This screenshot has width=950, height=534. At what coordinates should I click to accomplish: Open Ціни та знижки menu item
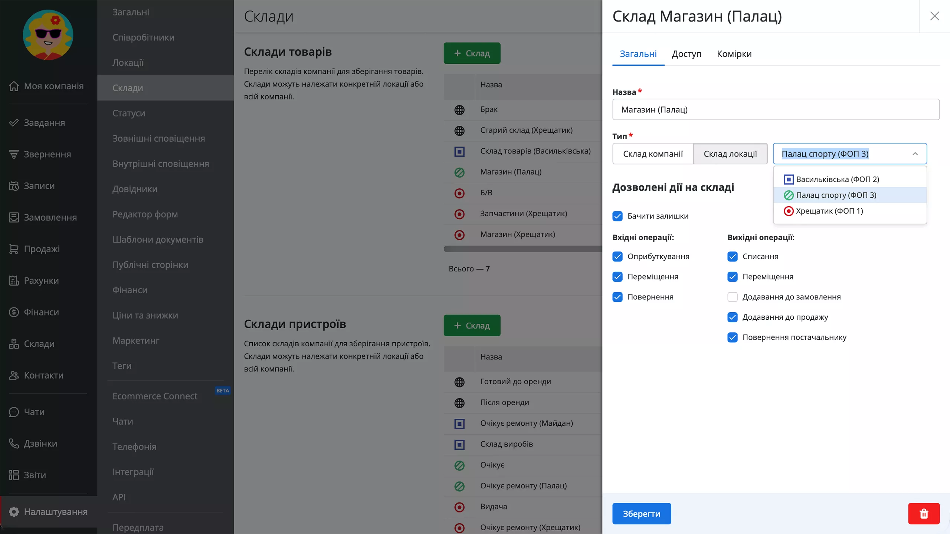click(166, 316)
